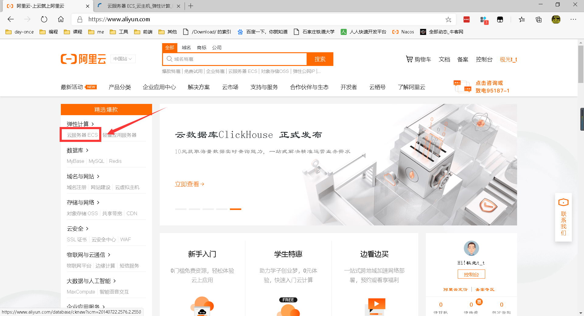Open the Nacos bookmark
The height and width of the screenshot is (316, 584).
(403, 32)
